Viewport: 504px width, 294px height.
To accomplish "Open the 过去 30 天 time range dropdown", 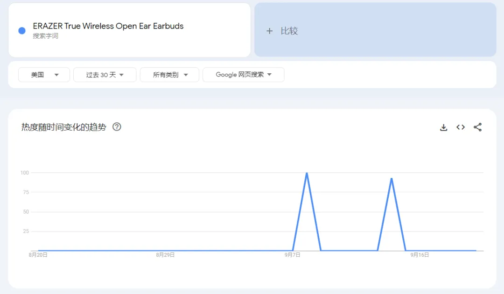I will 105,75.
